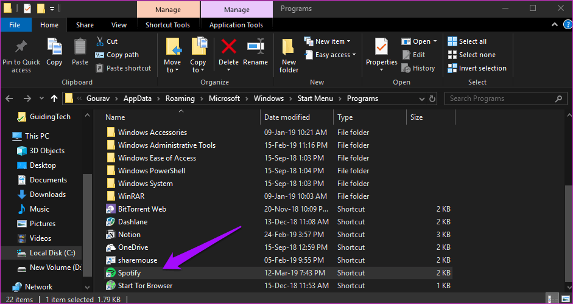Click Copy path in Clipboard group
The image size is (573, 304).
(117, 55)
